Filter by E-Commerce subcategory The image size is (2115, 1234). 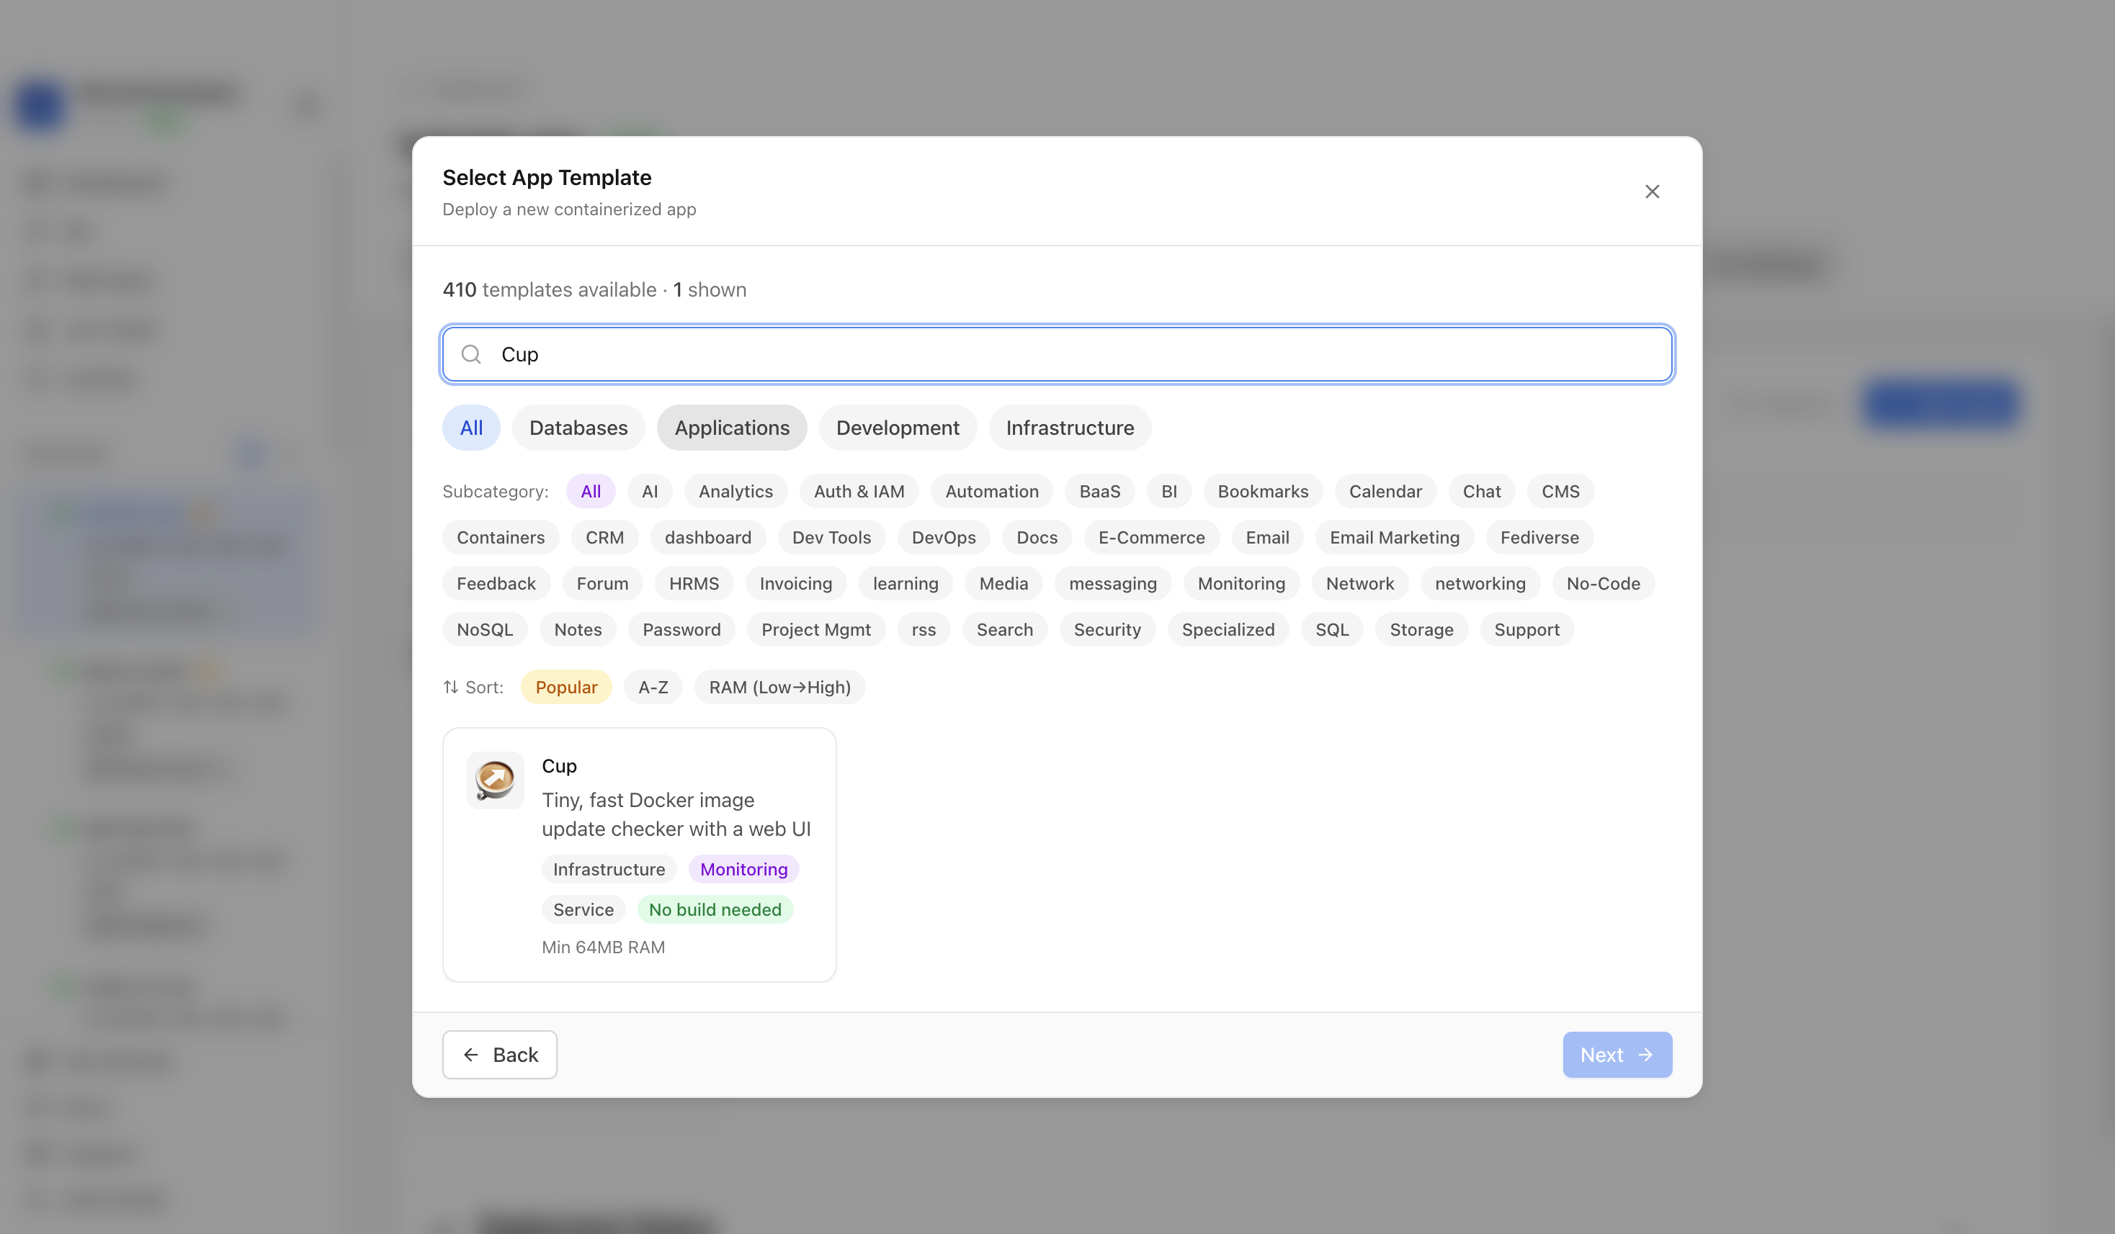pos(1151,538)
